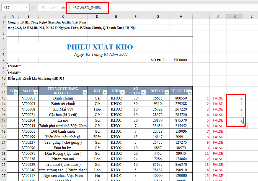Image resolution: width=258 pixels, height=181 pixels.
Task: Click the value 875370 in row 17
Action: (x=181, y=120)
